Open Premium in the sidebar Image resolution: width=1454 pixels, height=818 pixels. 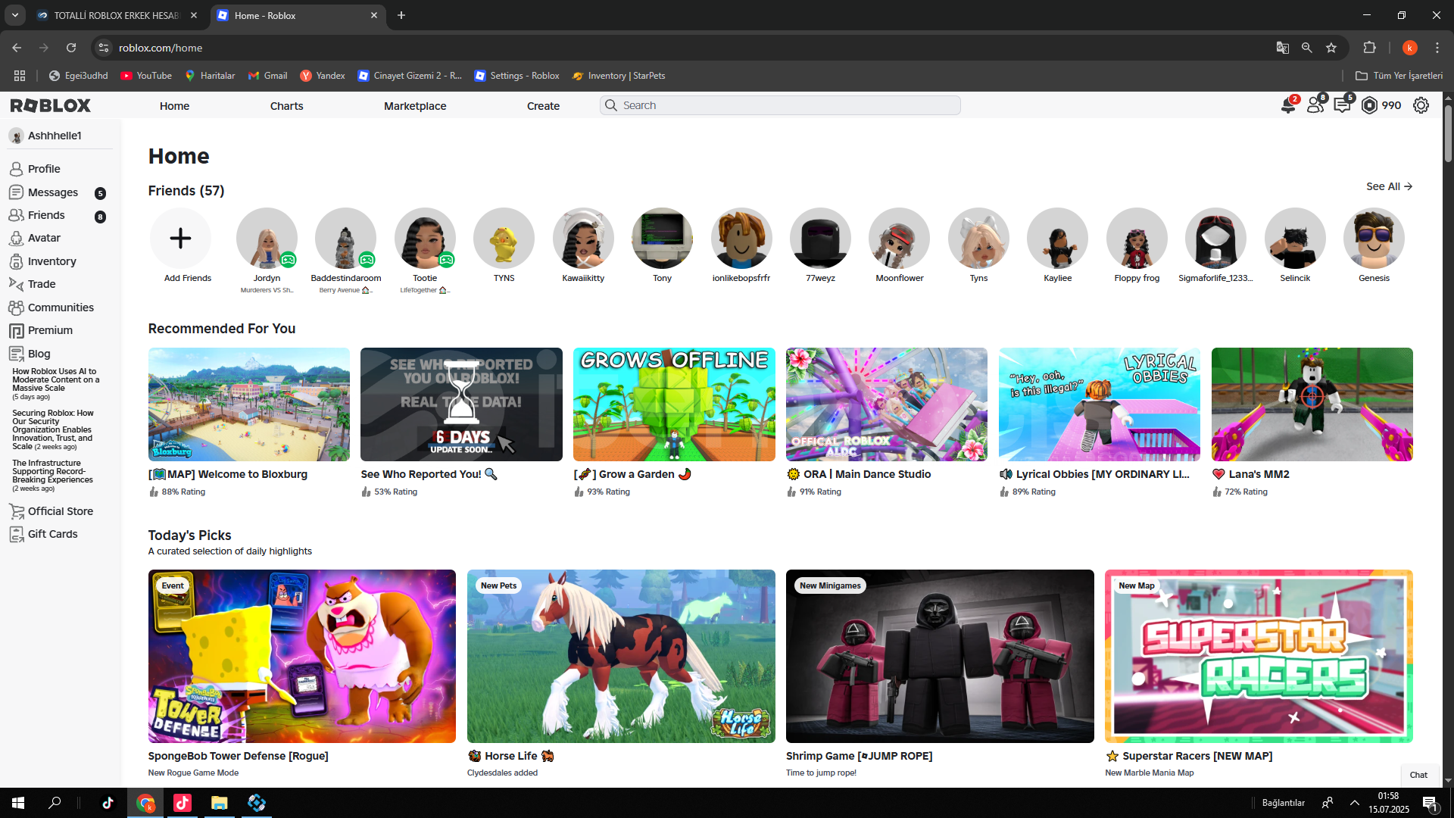pos(50,330)
